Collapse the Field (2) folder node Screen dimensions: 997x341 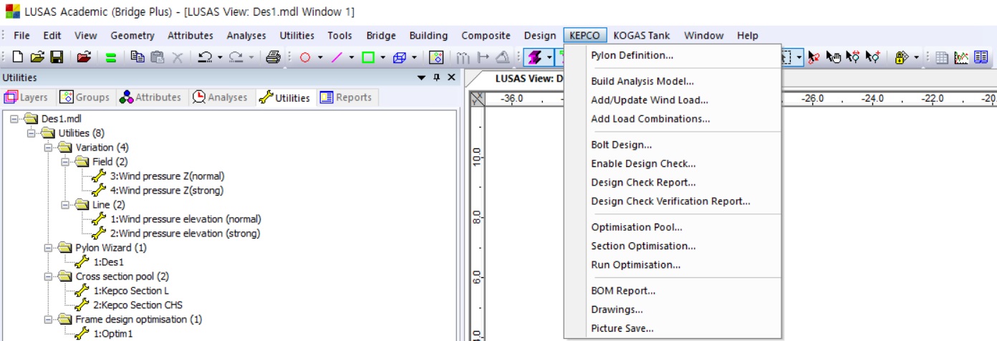(x=65, y=162)
